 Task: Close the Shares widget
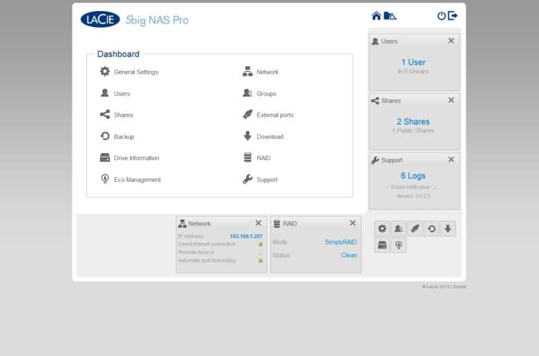(x=451, y=100)
